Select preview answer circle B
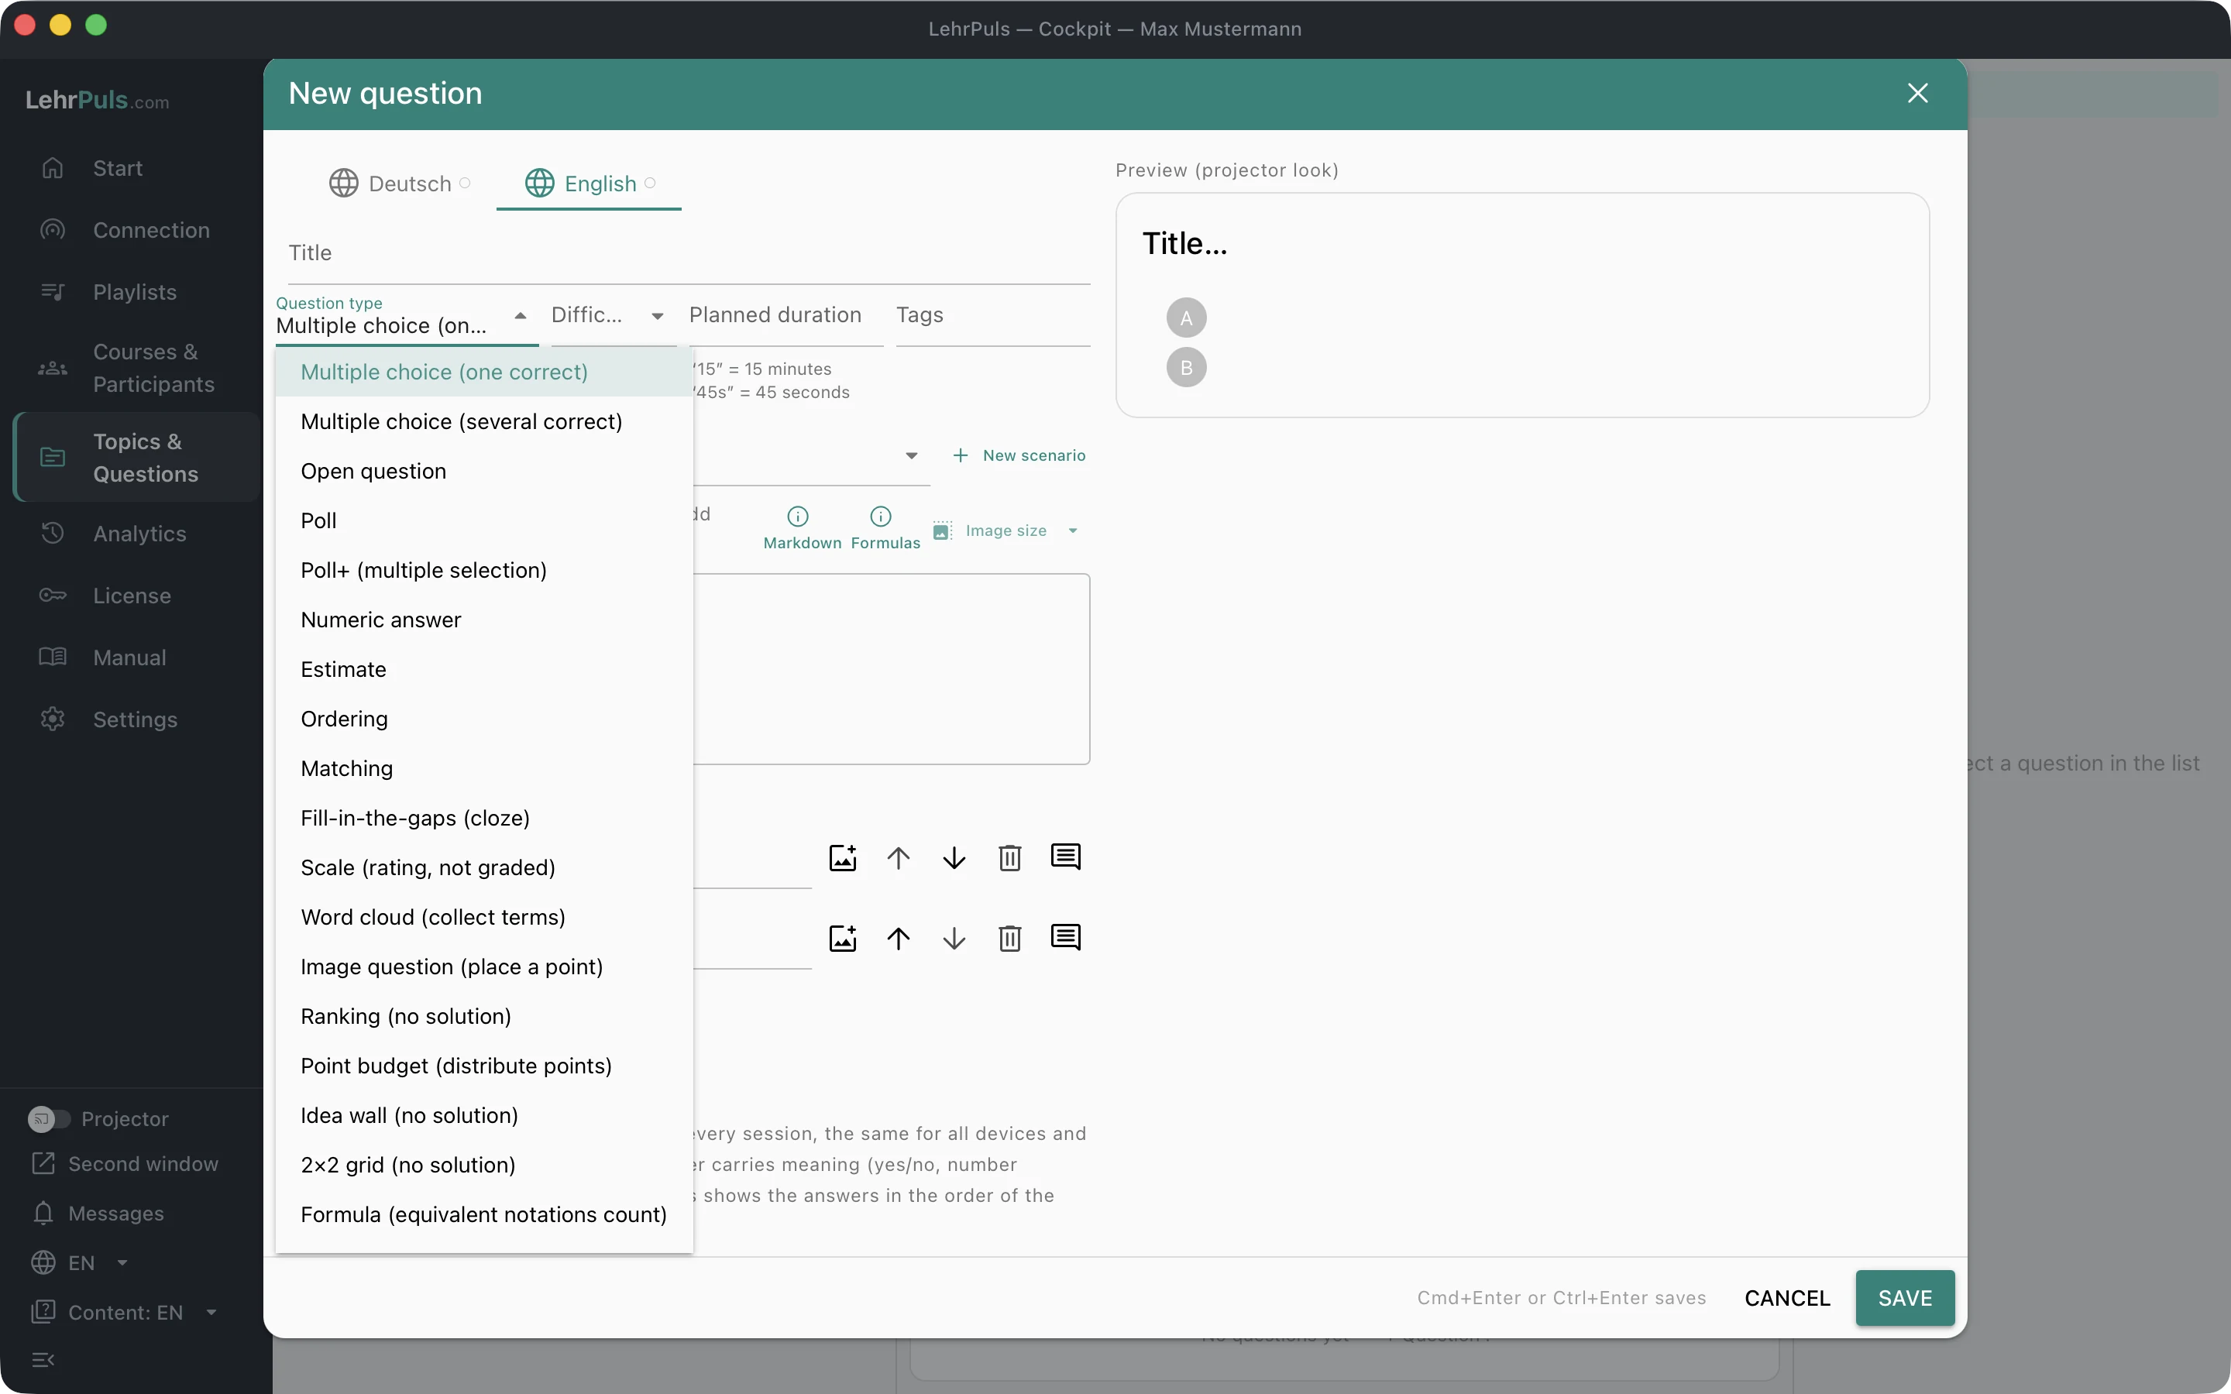 pos(1185,367)
